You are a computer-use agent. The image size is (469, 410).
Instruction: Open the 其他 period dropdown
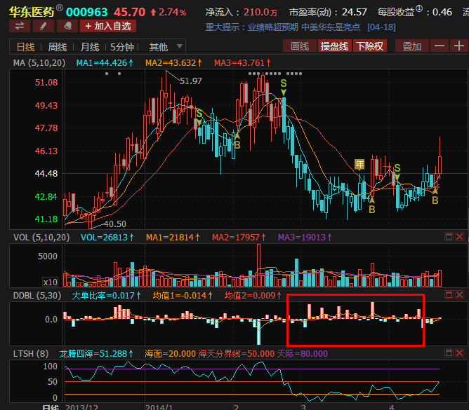coord(159,47)
